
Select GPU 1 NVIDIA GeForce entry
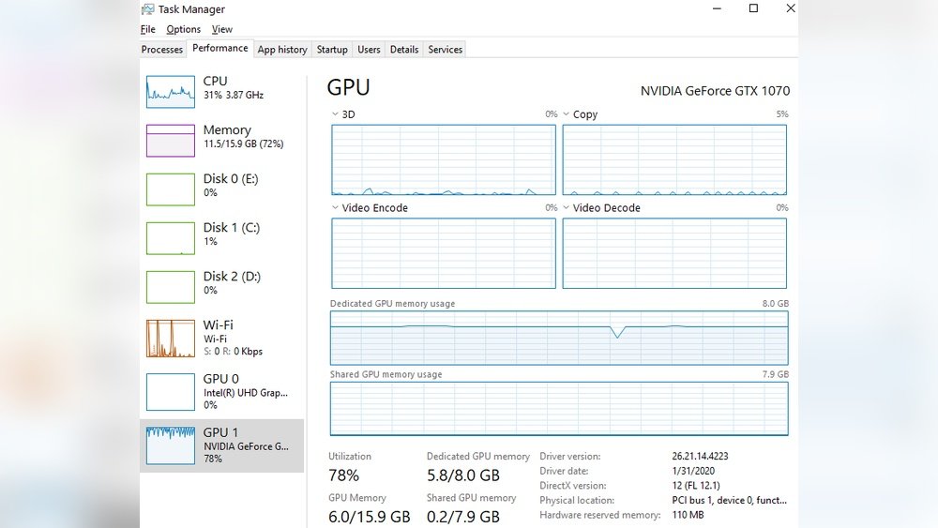pyautogui.click(x=222, y=445)
